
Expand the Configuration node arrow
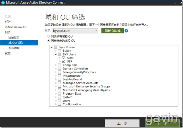point(56,104)
